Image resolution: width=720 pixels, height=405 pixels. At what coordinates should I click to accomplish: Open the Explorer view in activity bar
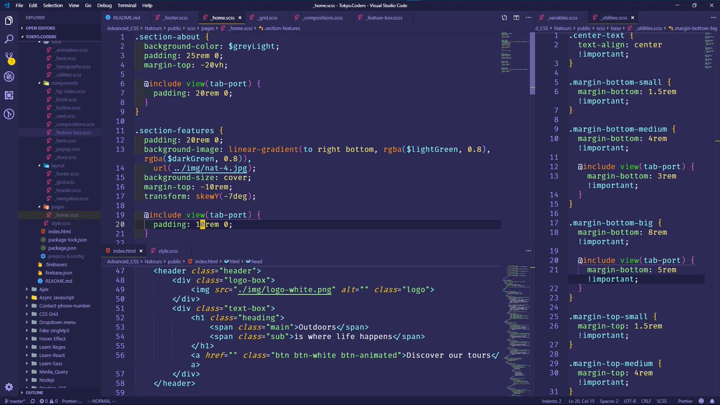[9, 21]
